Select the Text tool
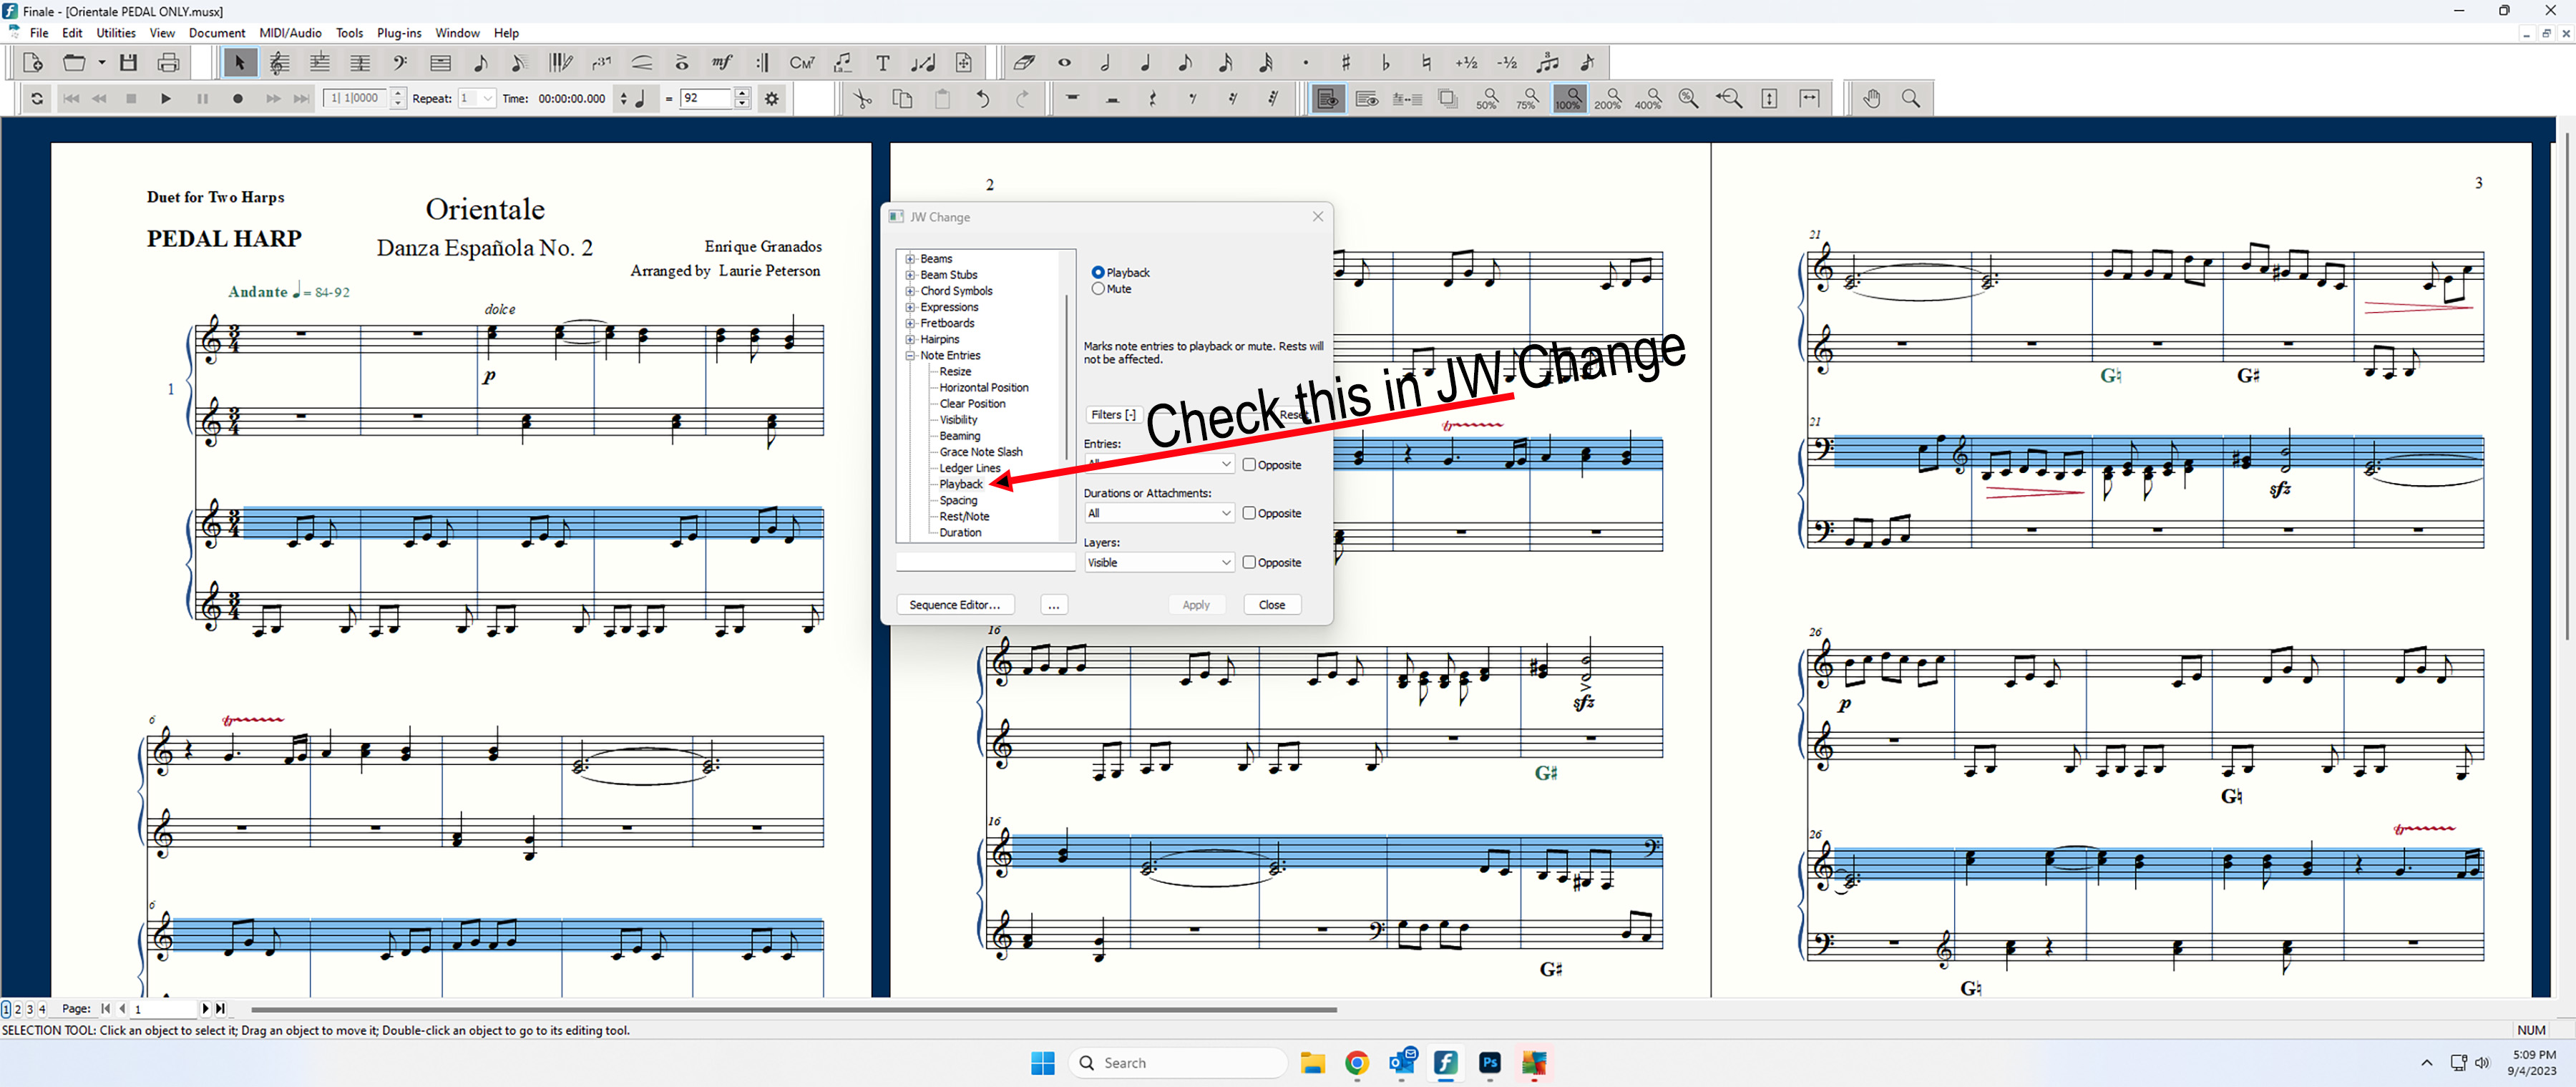 click(883, 63)
